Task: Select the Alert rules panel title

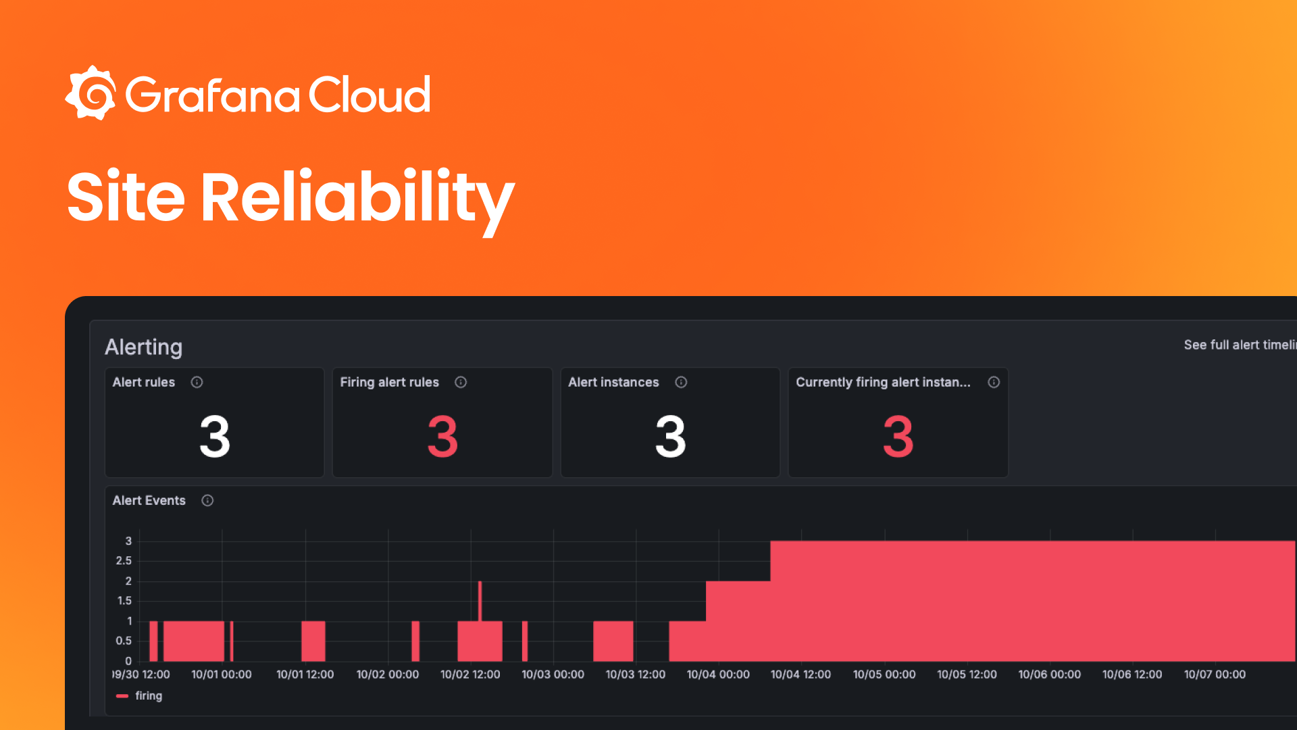Action: pyautogui.click(x=144, y=383)
